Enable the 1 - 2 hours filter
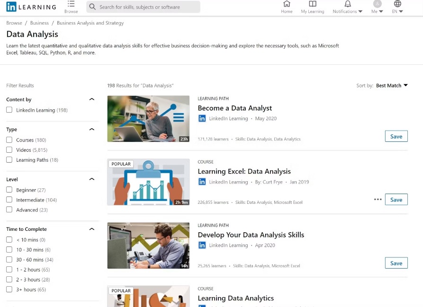The width and height of the screenshot is (423, 307). [x=9, y=270]
